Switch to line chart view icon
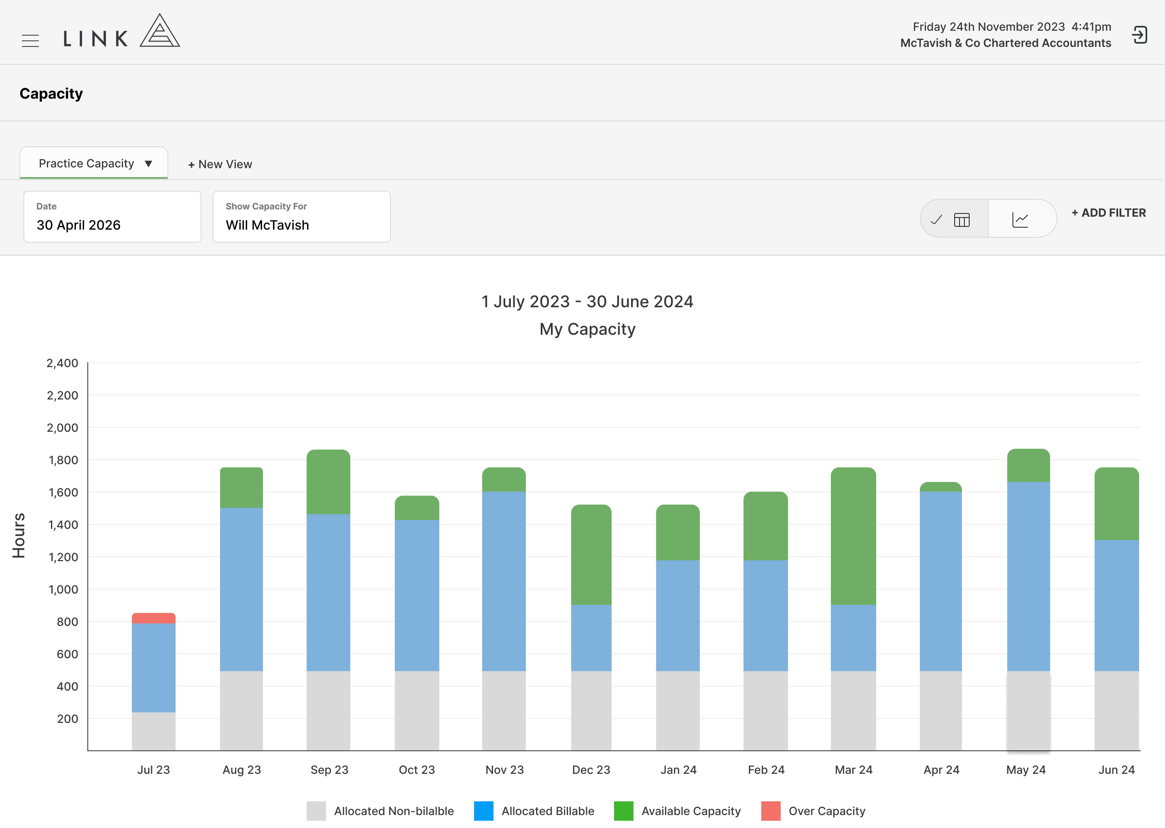 click(1020, 220)
